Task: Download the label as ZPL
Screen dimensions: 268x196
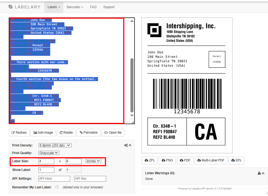Action: click(150, 160)
